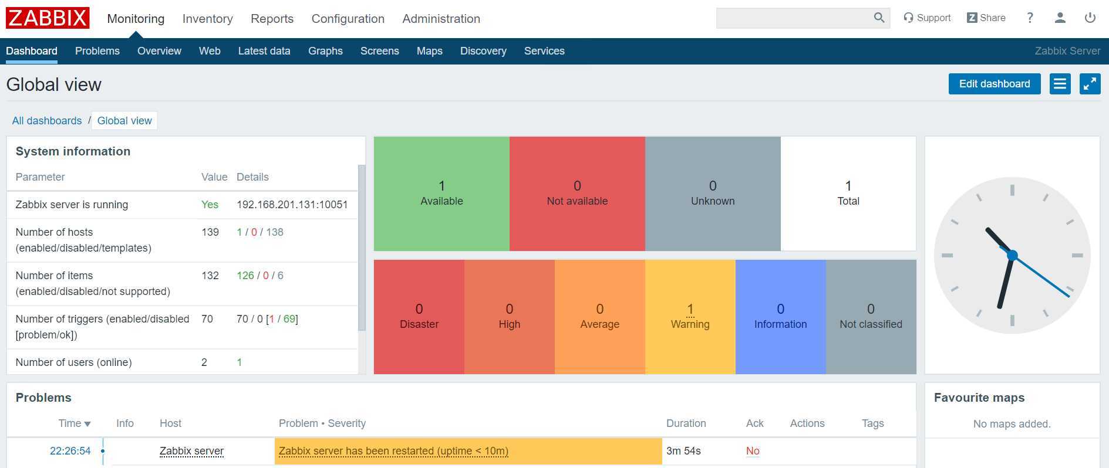Image resolution: width=1109 pixels, height=468 pixels.
Task: Sort problems by the Time column
Action: click(x=75, y=423)
